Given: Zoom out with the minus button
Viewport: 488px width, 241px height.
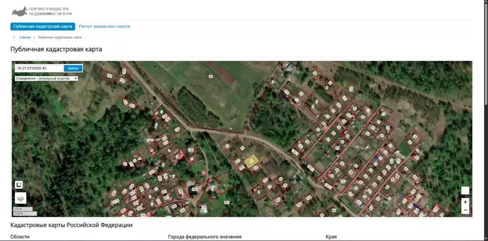Looking at the screenshot, I should pos(465,210).
